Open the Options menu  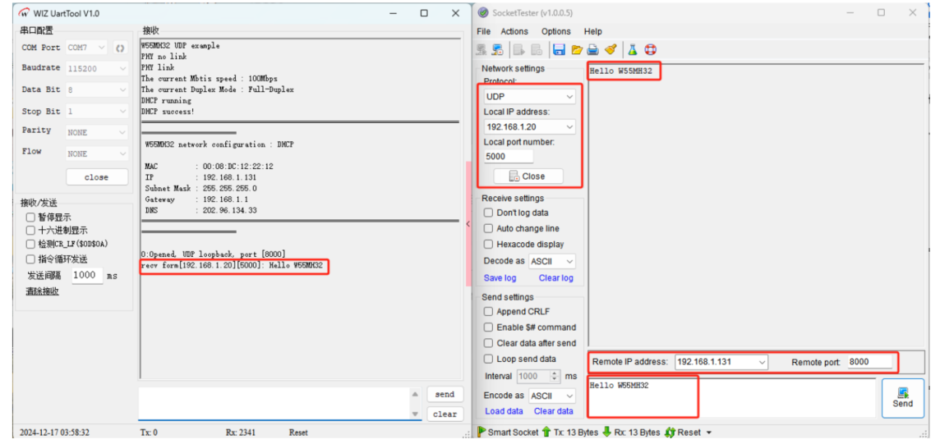pyautogui.click(x=555, y=31)
